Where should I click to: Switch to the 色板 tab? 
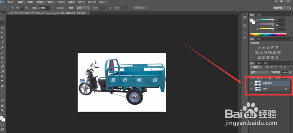click(259, 15)
